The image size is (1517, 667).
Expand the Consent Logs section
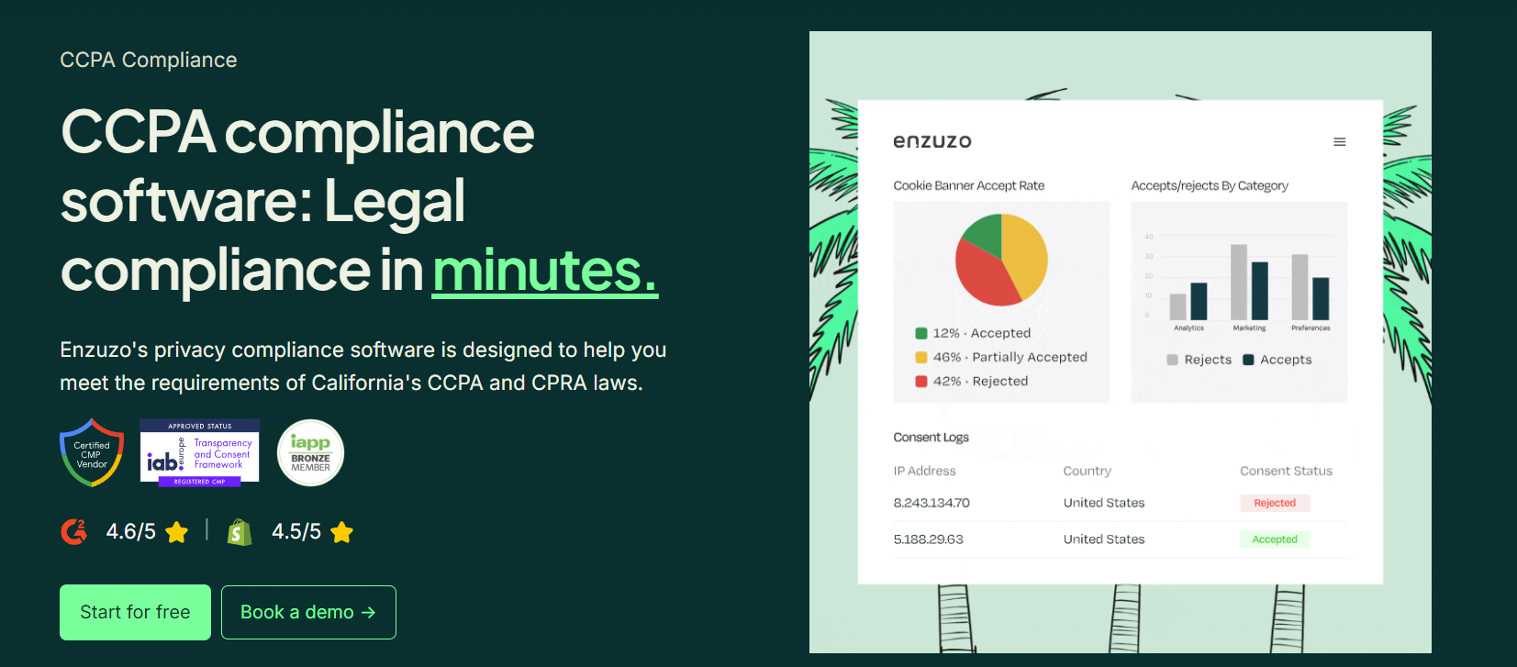(931, 437)
